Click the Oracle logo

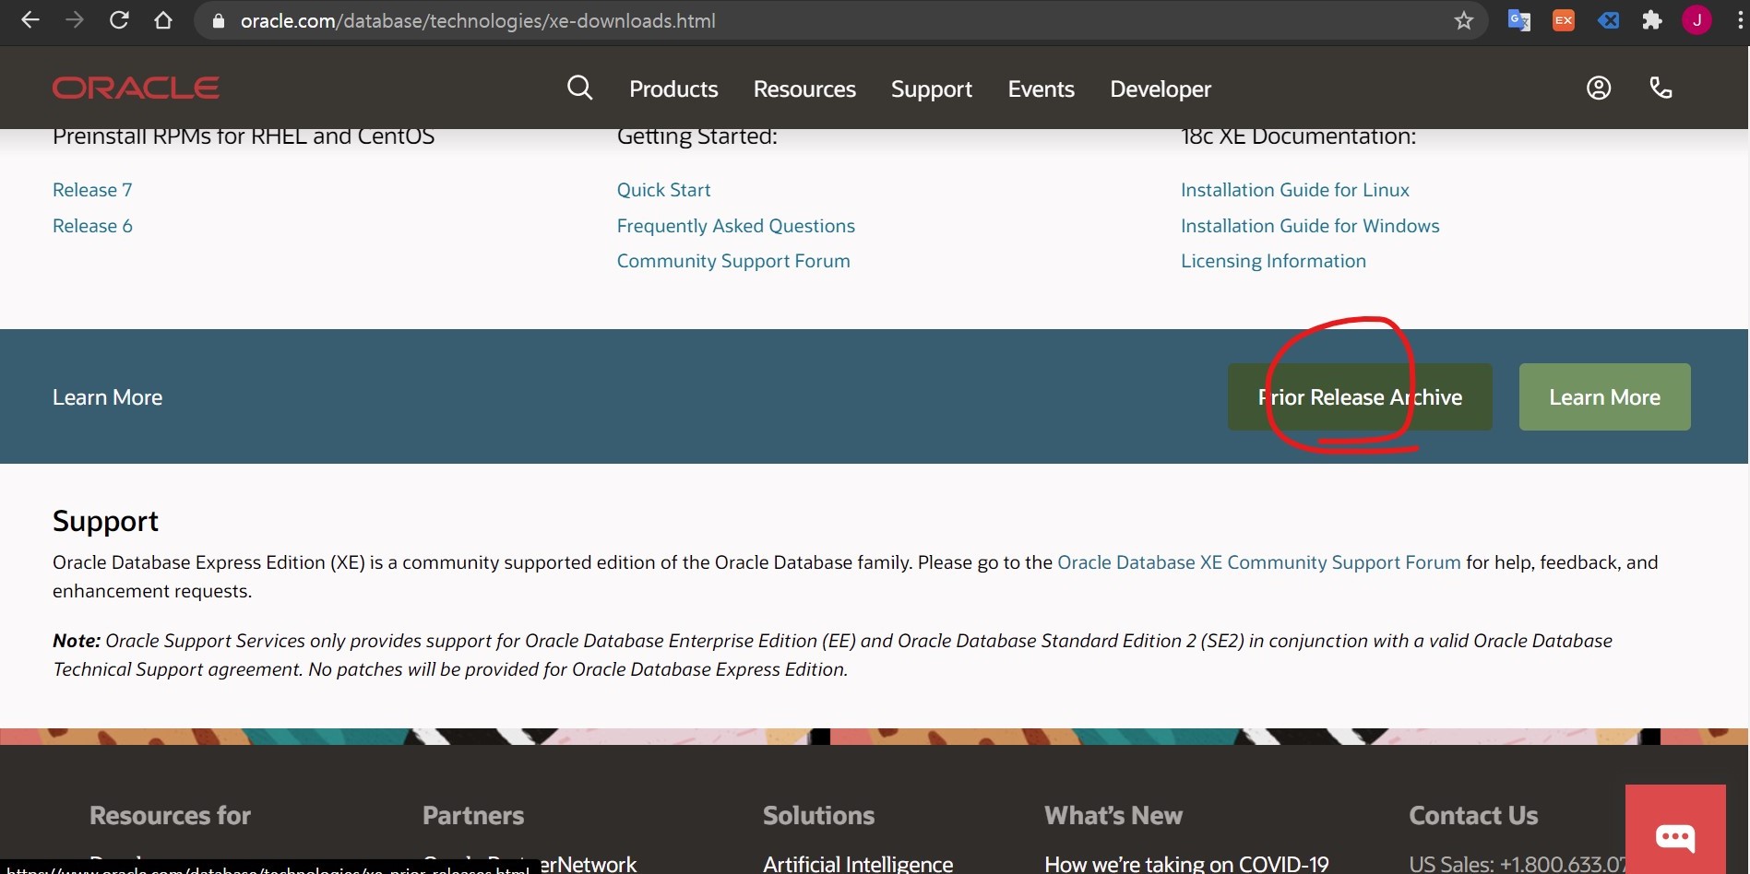pos(136,88)
